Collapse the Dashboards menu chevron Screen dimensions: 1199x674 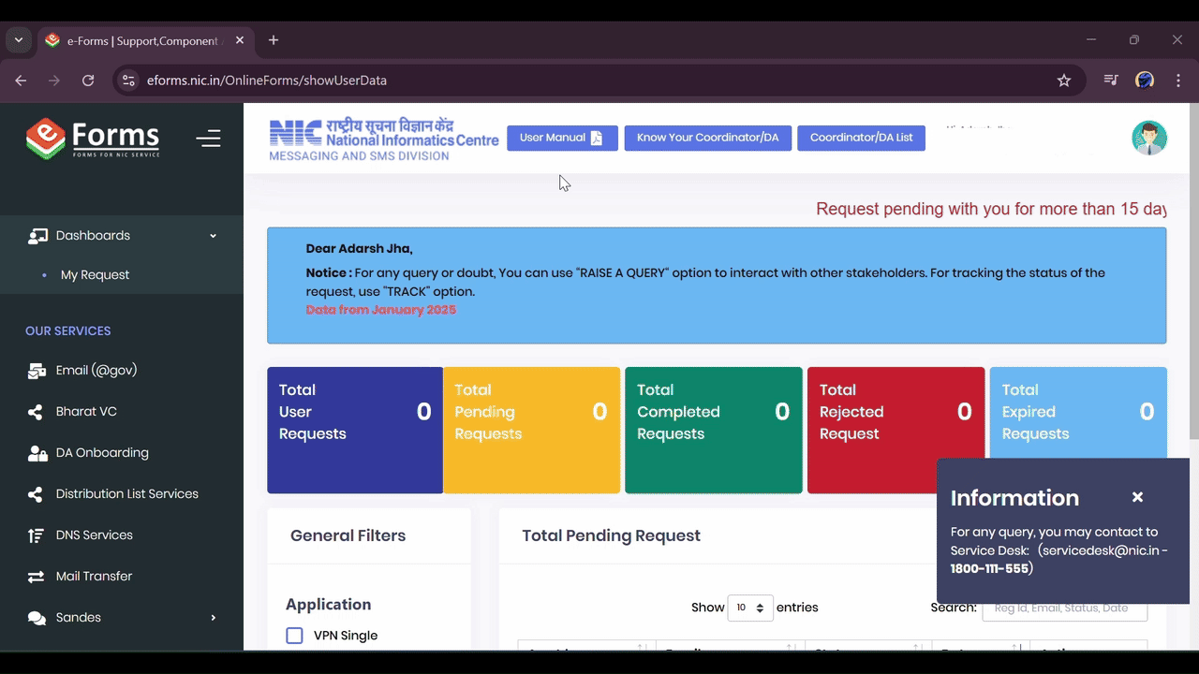pos(213,236)
